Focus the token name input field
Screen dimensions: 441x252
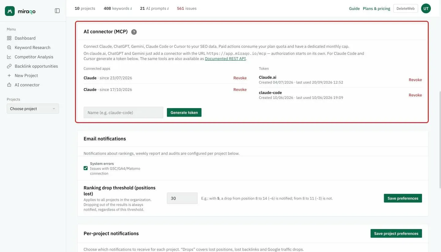(123, 113)
